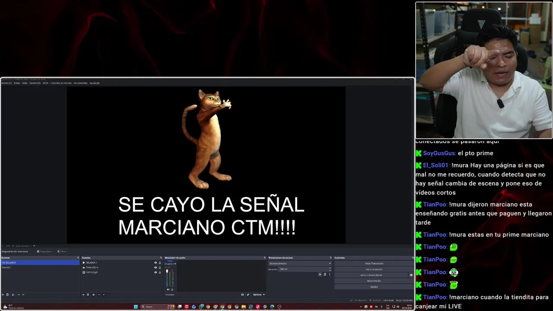This screenshot has width=553, height=311.
Task: Add a new source in Fuentes panel
Action: click(83, 295)
